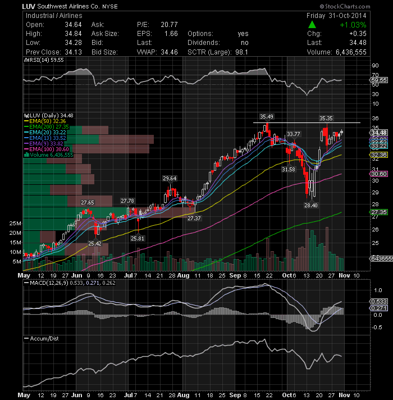The image size is (393, 400).
Task: Click the low label 31.58
Action: pyautogui.click(x=289, y=170)
